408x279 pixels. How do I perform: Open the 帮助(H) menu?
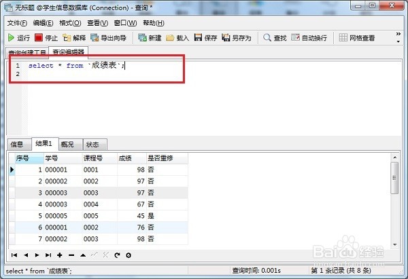pyautogui.click(x=154, y=23)
